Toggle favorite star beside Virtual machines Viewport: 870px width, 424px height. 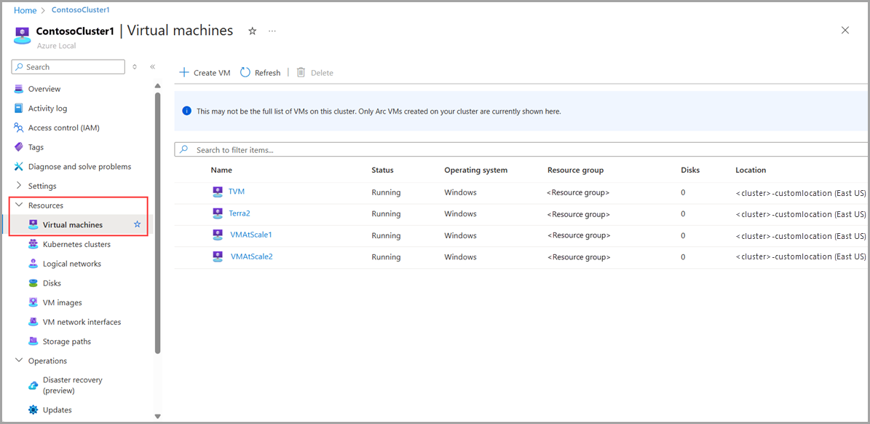137,224
